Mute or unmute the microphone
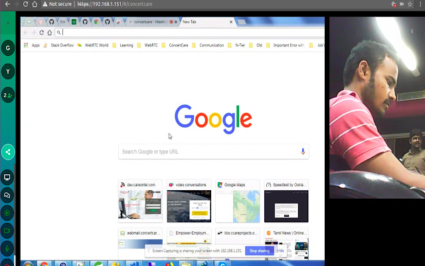 click(7, 248)
